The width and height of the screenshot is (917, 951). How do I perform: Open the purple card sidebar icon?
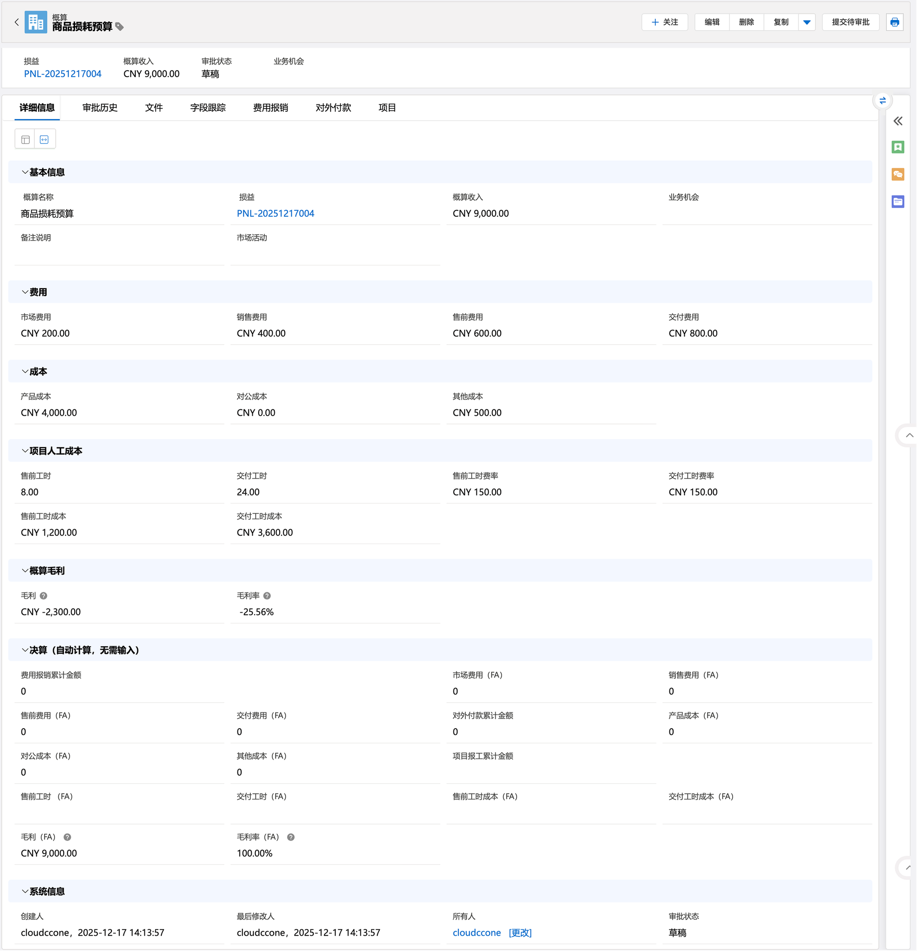[898, 202]
